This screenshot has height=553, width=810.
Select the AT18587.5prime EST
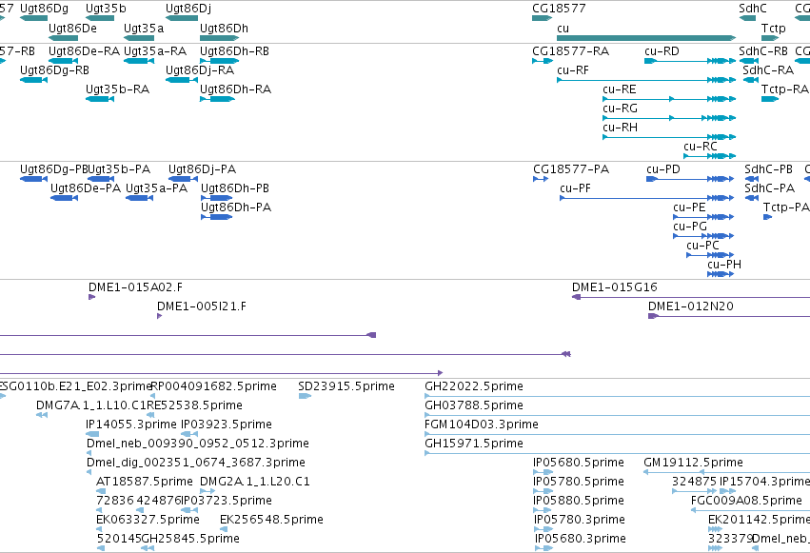click(101, 491)
